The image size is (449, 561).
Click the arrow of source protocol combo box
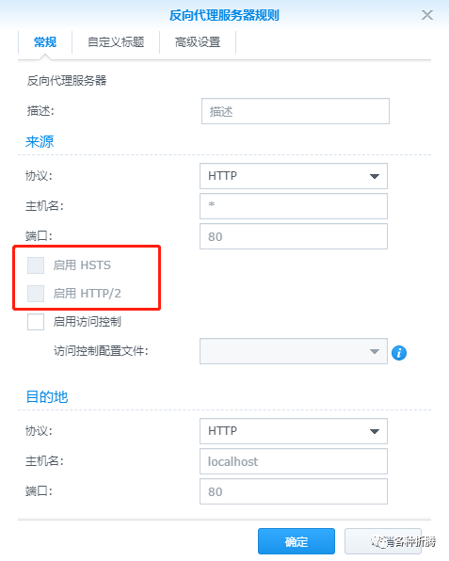(375, 176)
